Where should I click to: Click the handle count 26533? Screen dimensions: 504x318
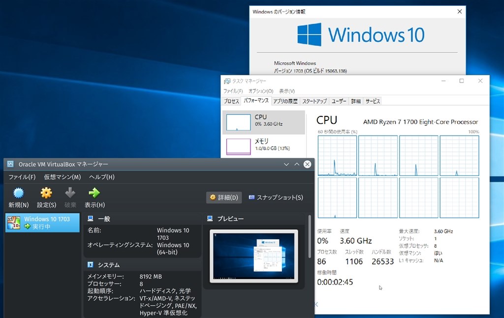382,261
